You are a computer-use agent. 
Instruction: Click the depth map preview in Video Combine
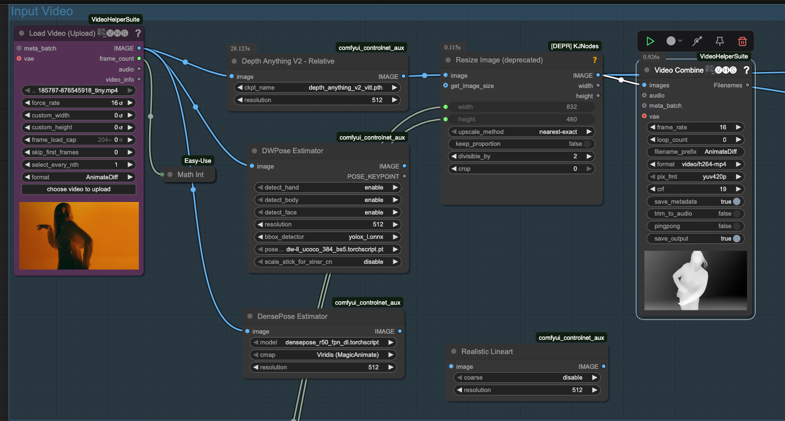(695, 280)
